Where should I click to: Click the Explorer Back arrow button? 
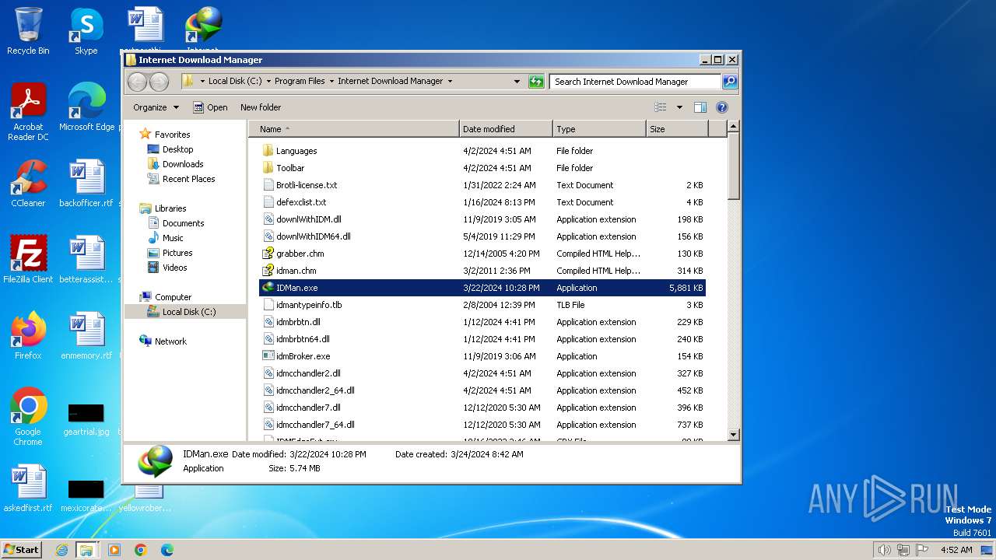(x=137, y=81)
